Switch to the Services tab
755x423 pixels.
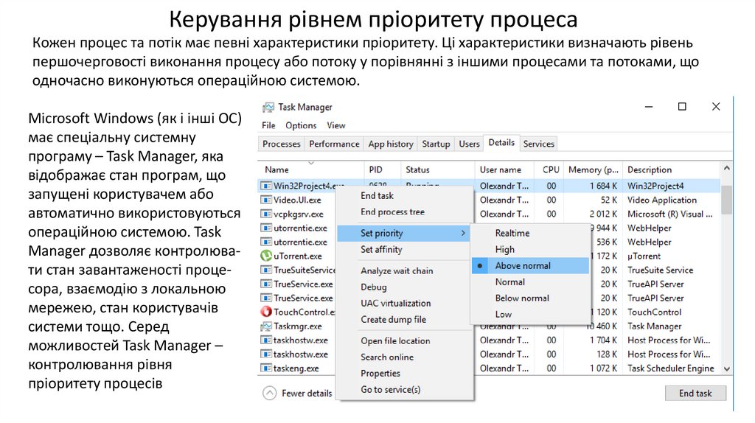coord(538,144)
